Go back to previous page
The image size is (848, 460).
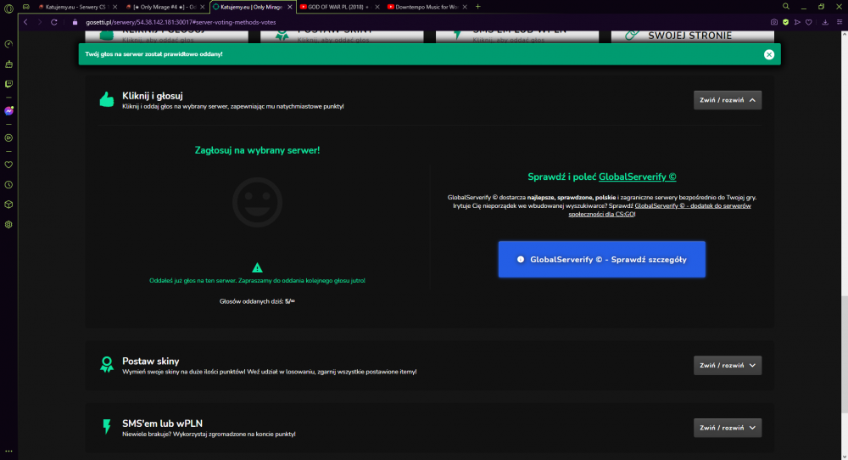point(25,22)
